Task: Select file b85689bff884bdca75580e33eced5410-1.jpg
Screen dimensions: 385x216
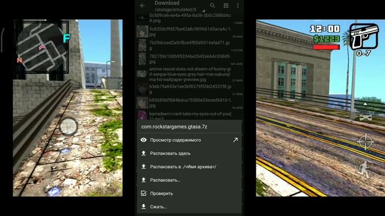Action: pos(189,103)
